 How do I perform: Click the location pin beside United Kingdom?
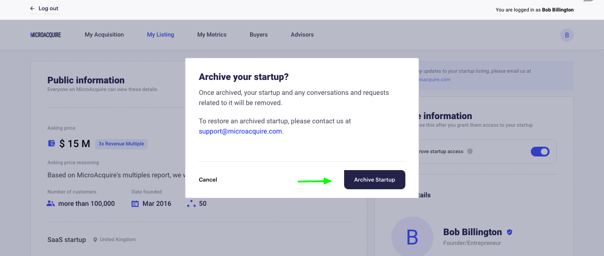point(95,240)
